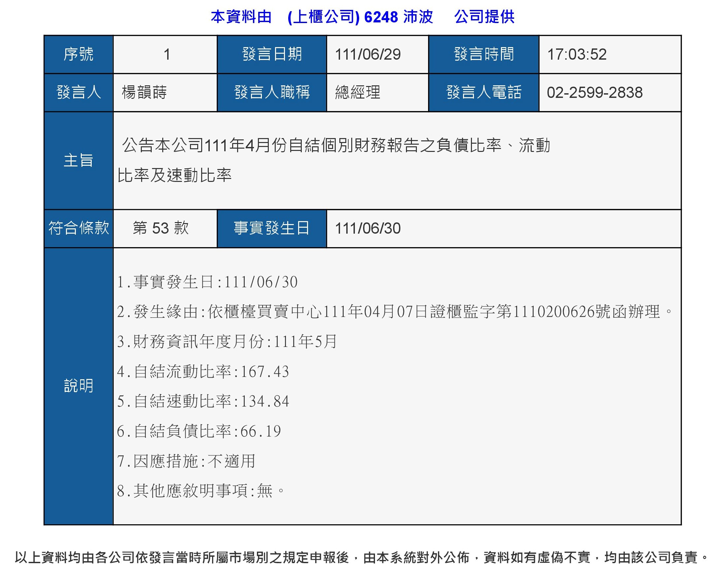
Task: Select the job title '總經理'
Action: [x=357, y=92]
